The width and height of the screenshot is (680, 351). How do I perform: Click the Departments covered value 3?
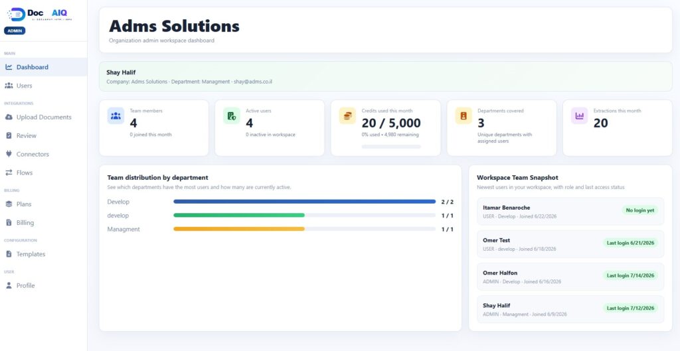tap(481, 123)
